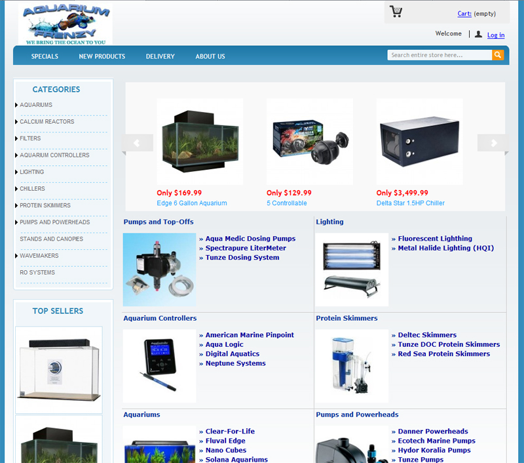Screen dimensions: 524x463
Task: Click the user profile icon beside Log in
Action: pos(479,34)
